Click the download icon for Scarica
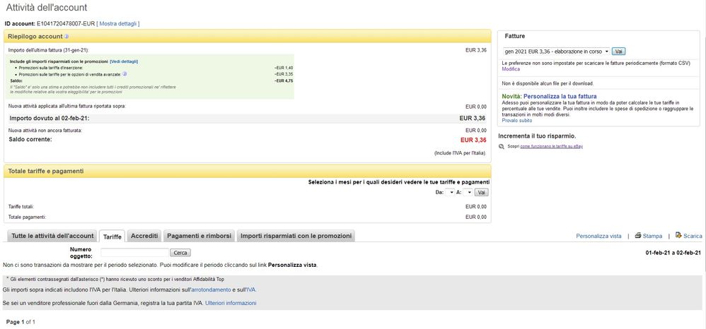Image resolution: width=706 pixels, height=329 pixels. pos(678,235)
